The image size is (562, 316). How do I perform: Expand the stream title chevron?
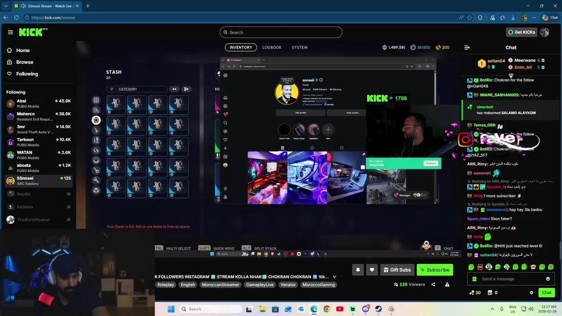[x=335, y=276]
